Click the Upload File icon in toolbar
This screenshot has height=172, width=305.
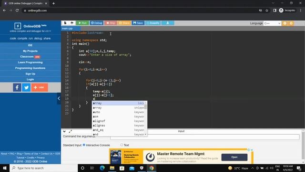pos(72,23)
